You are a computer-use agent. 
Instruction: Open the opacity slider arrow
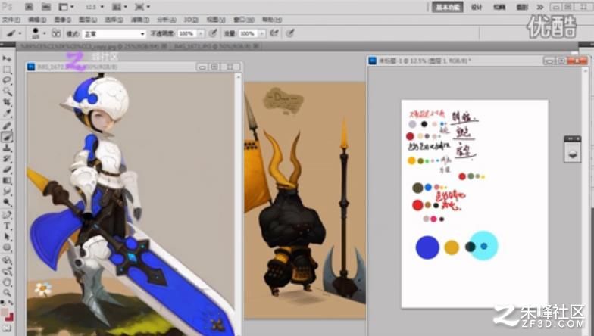[201, 33]
